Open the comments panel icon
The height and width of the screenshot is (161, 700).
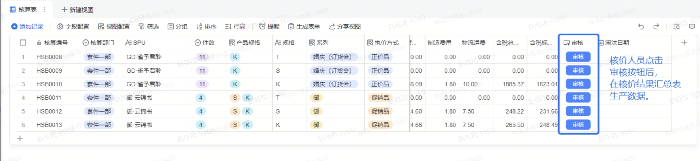[692, 26]
